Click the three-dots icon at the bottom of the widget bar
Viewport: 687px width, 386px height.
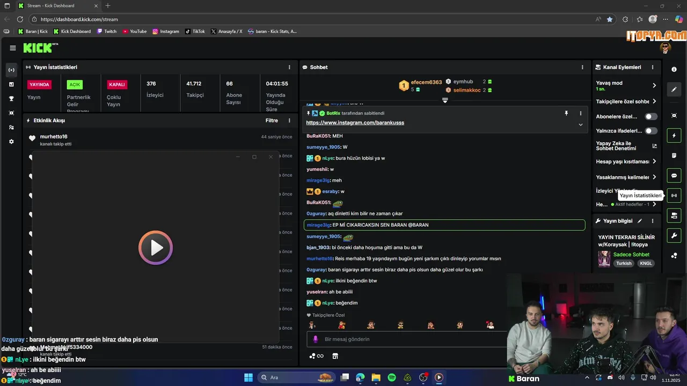[x=674, y=256]
